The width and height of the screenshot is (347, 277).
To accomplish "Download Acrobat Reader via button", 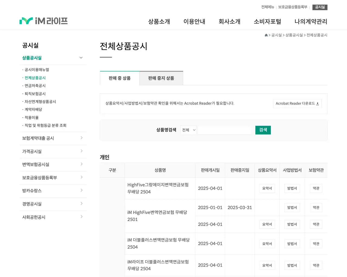I will tap(297, 104).
